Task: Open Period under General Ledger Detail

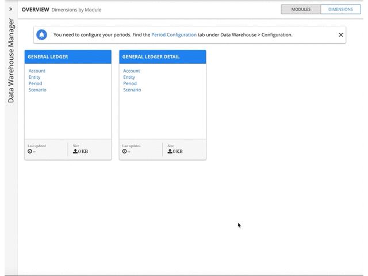Action: (129, 83)
